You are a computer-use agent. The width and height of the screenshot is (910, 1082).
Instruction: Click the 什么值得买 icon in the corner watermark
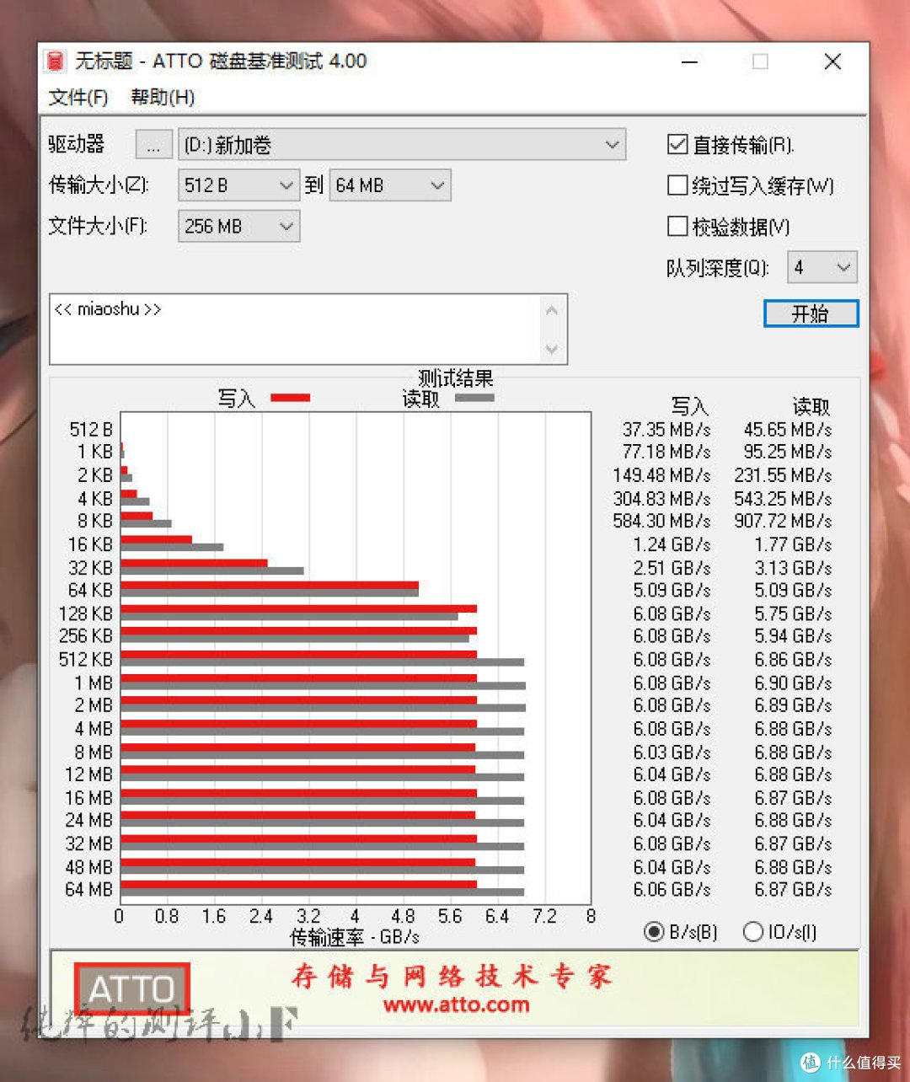point(810,1062)
